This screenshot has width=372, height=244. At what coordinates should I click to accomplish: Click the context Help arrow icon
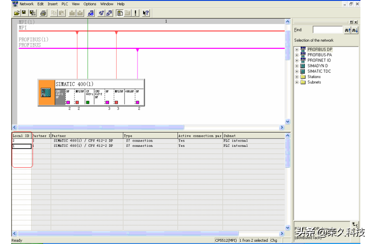146,13
